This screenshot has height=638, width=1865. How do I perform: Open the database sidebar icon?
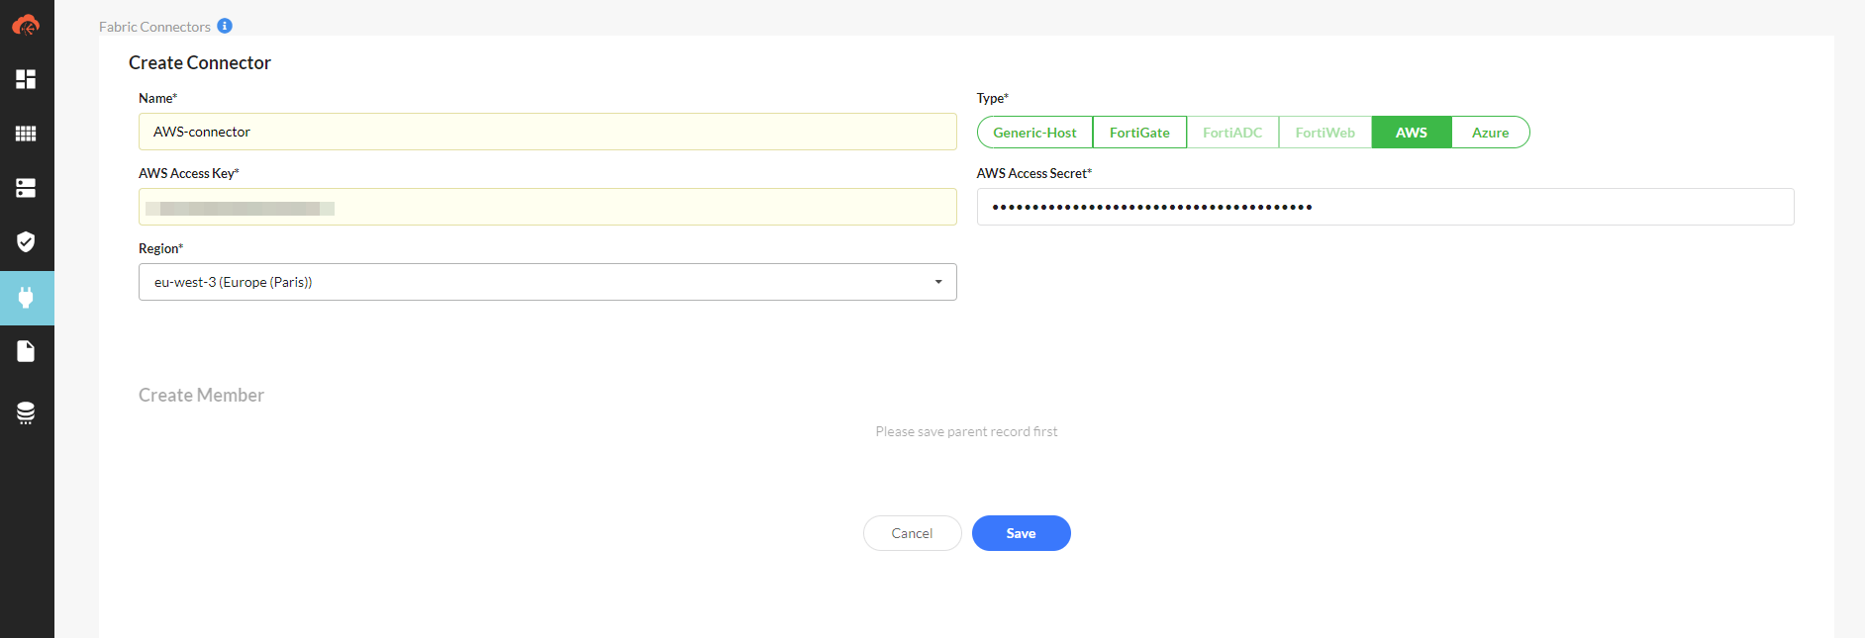click(x=26, y=412)
